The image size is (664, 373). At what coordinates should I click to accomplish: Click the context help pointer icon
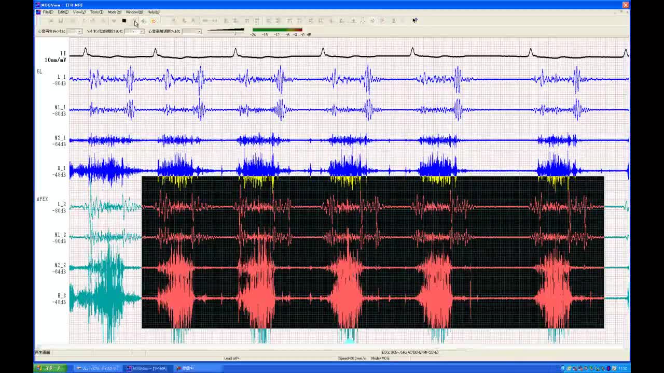click(x=414, y=21)
